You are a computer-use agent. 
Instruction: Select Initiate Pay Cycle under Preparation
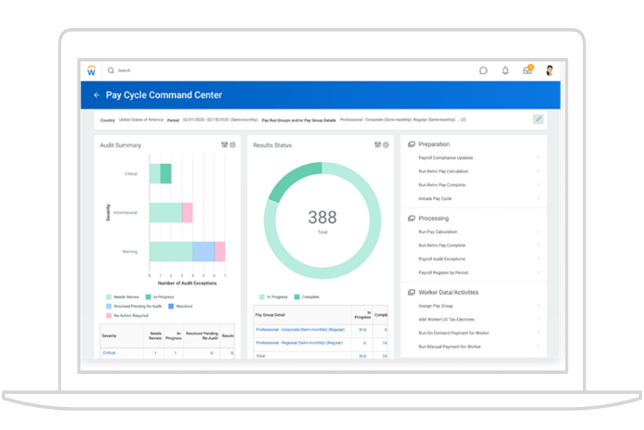pos(435,198)
